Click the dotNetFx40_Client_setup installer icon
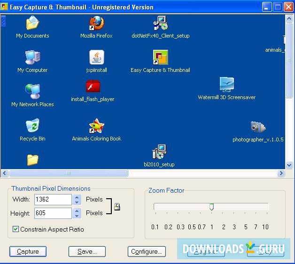 (x=161, y=23)
